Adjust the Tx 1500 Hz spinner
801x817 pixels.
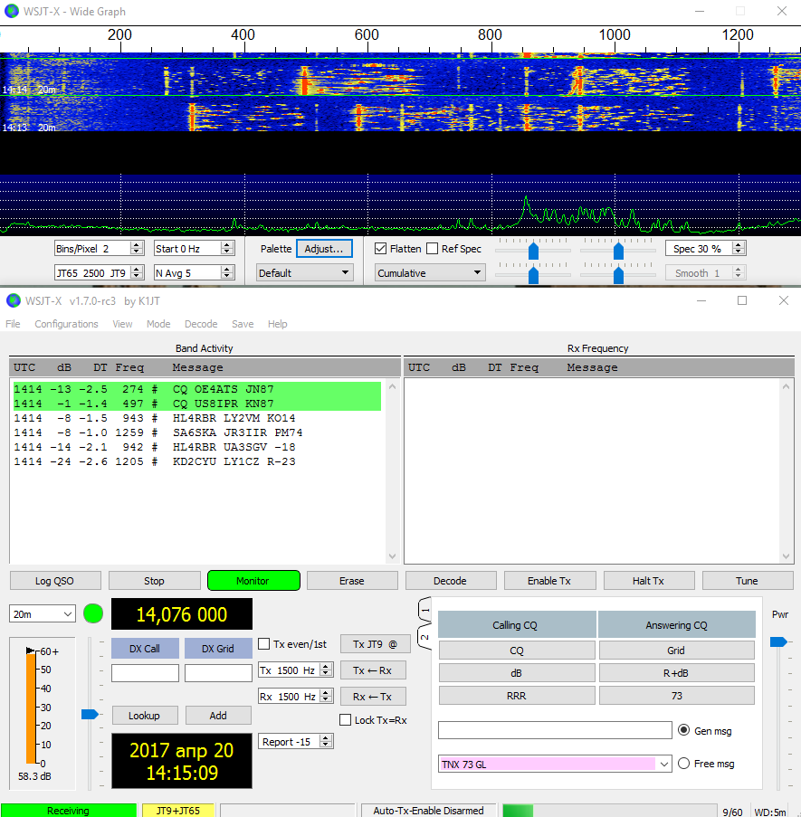tap(326, 670)
